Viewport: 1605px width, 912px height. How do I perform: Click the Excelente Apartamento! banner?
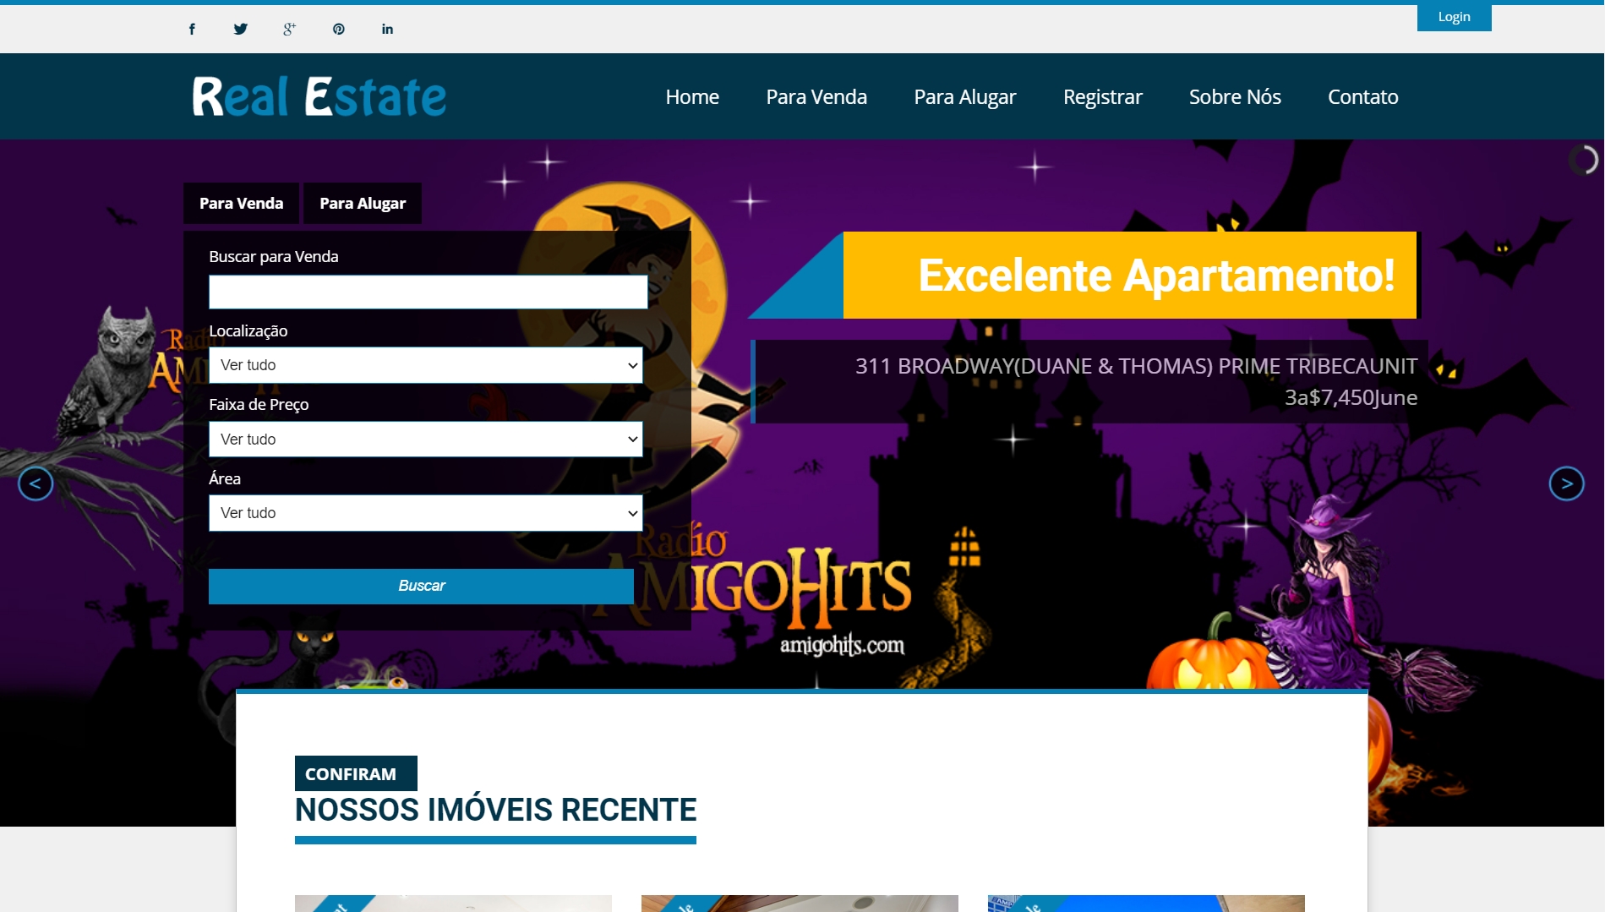coord(1129,276)
